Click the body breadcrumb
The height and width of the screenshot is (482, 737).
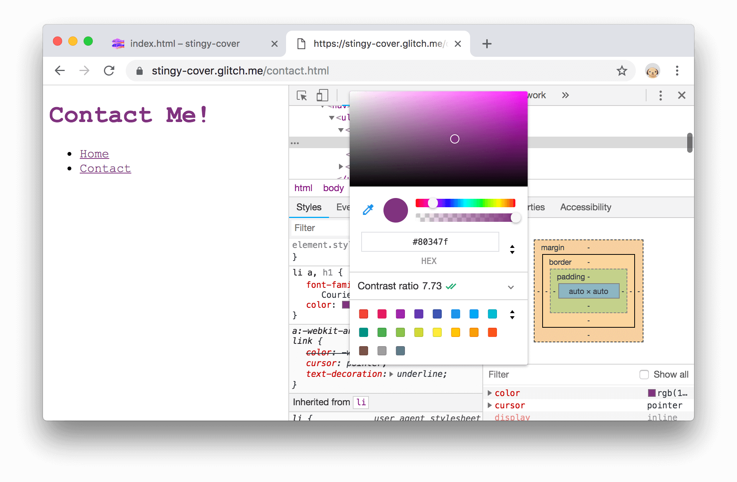(333, 188)
